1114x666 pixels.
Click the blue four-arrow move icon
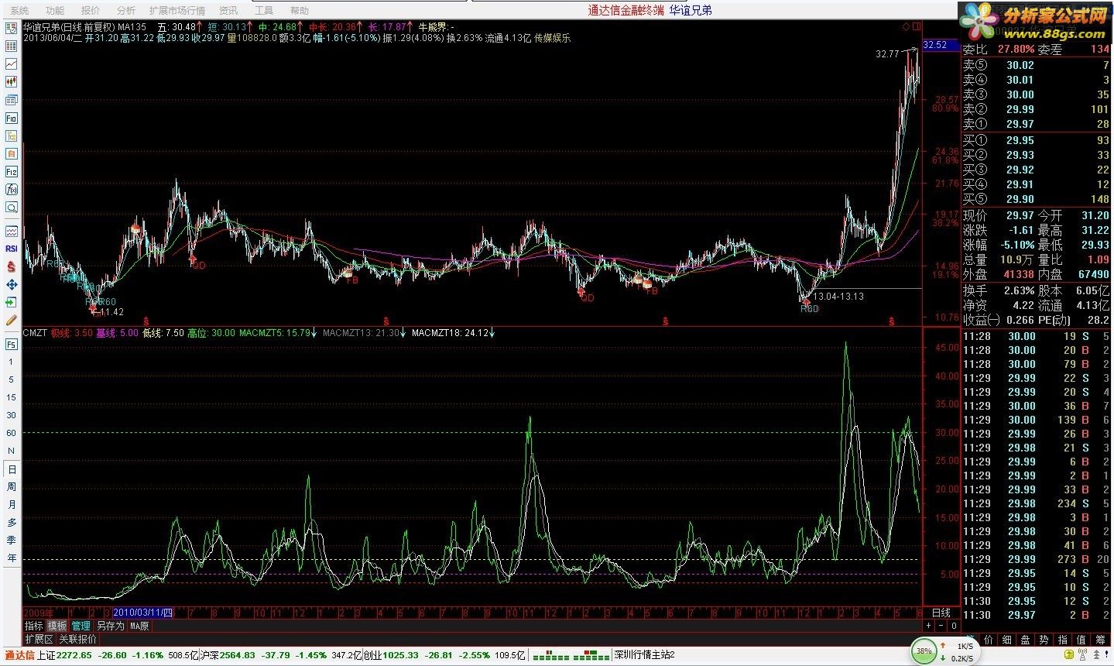click(12, 284)
